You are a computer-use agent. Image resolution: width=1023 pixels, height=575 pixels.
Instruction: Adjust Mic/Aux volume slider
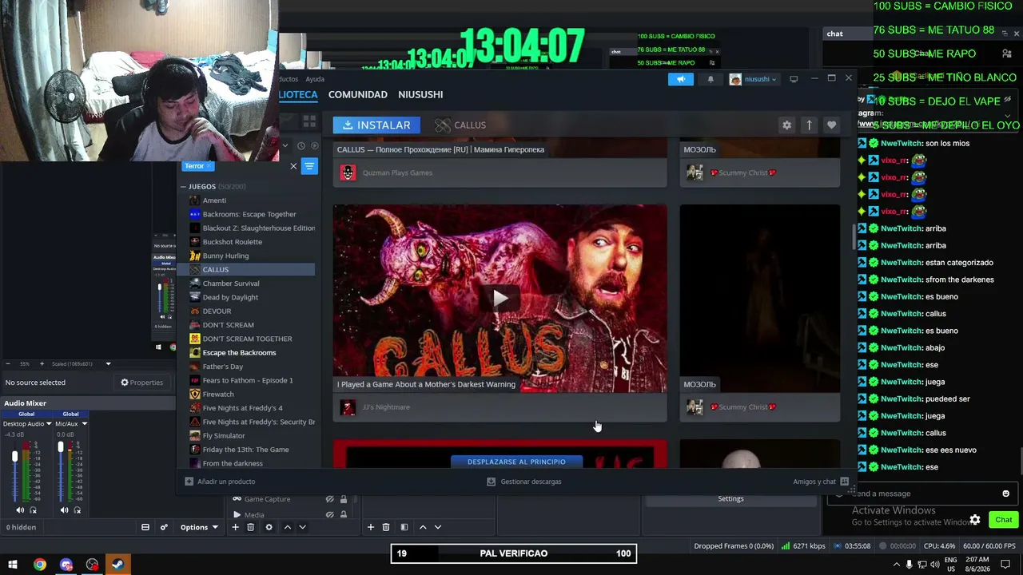pos(60,448)
